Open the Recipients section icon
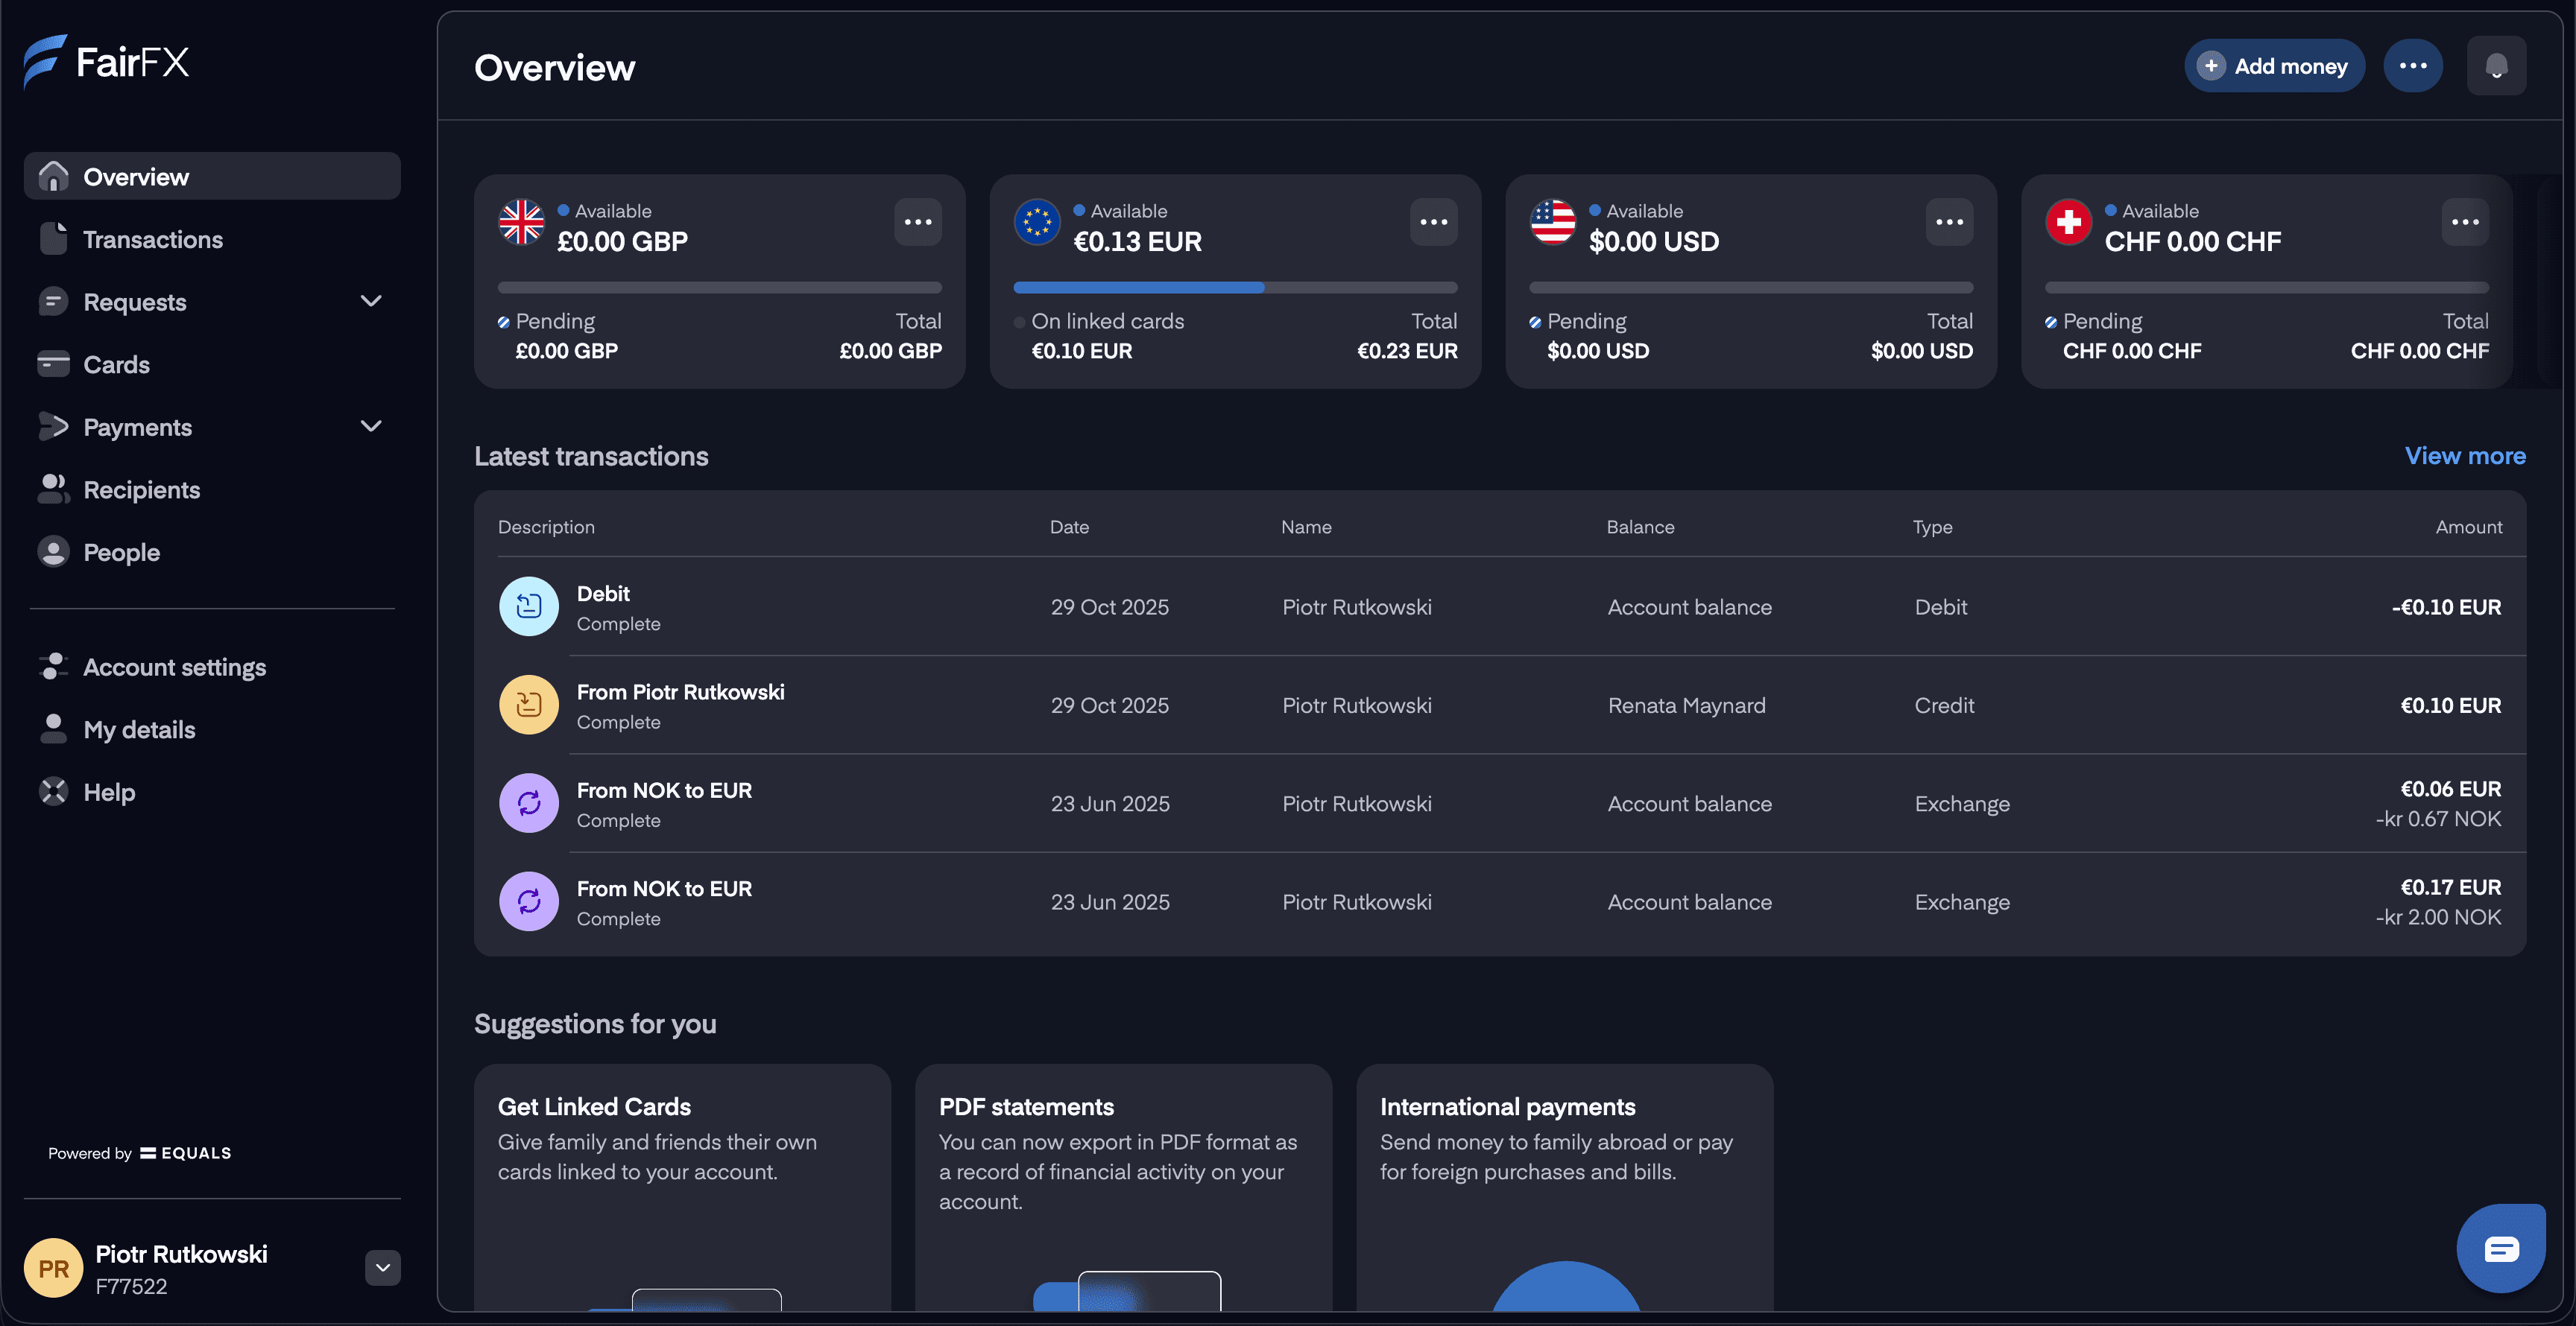 [x=54, y=489]
